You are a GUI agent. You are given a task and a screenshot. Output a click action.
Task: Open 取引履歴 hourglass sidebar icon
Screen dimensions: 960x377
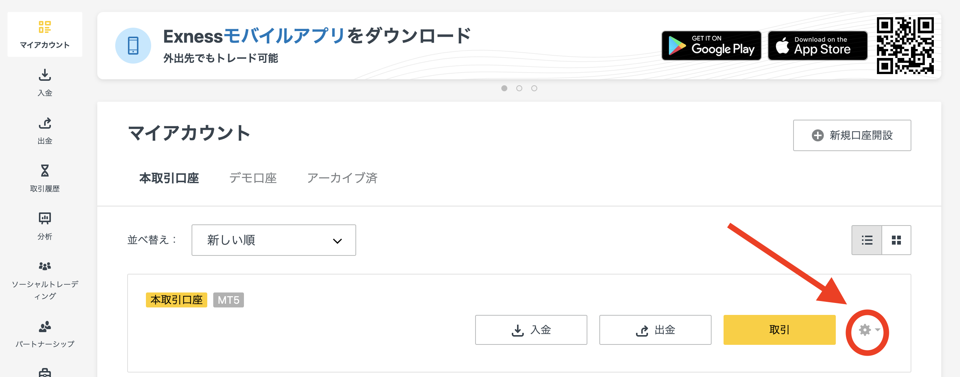pyautogui.click(x=45, y=171)
